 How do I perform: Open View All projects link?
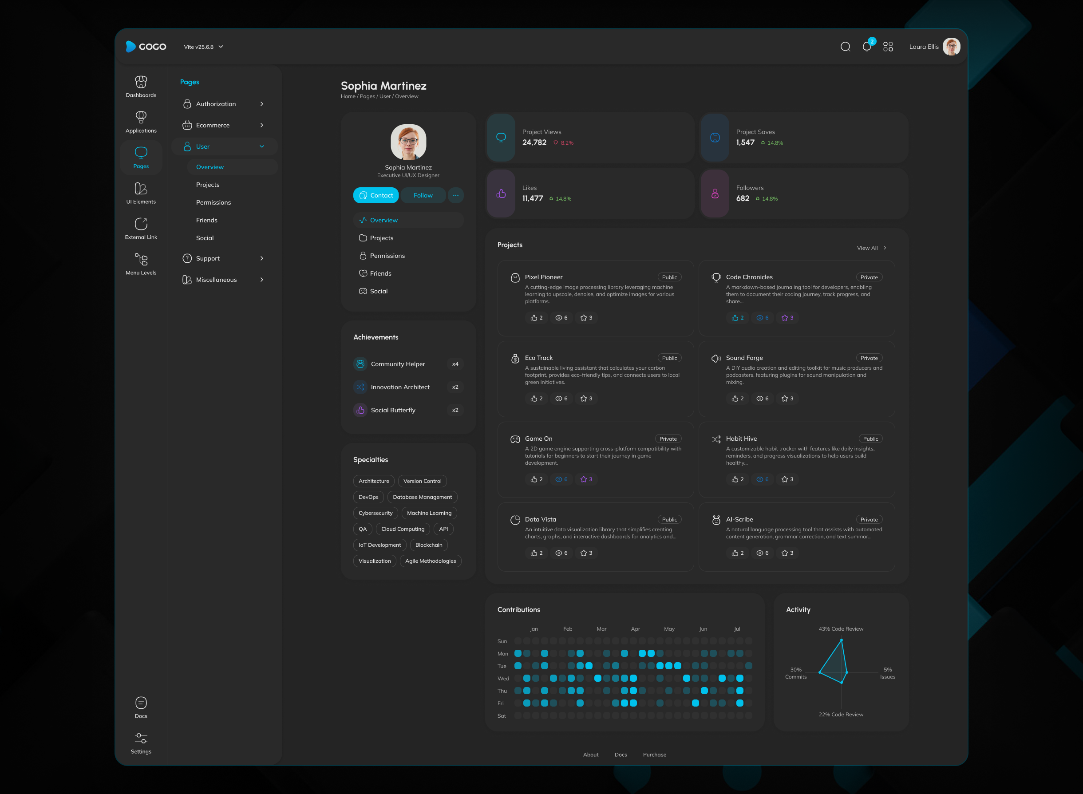pos(871,248)
